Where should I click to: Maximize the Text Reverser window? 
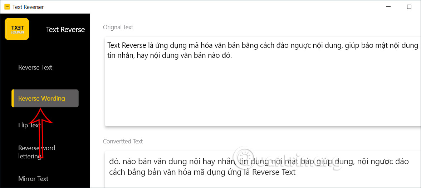(x=409, y=7)
